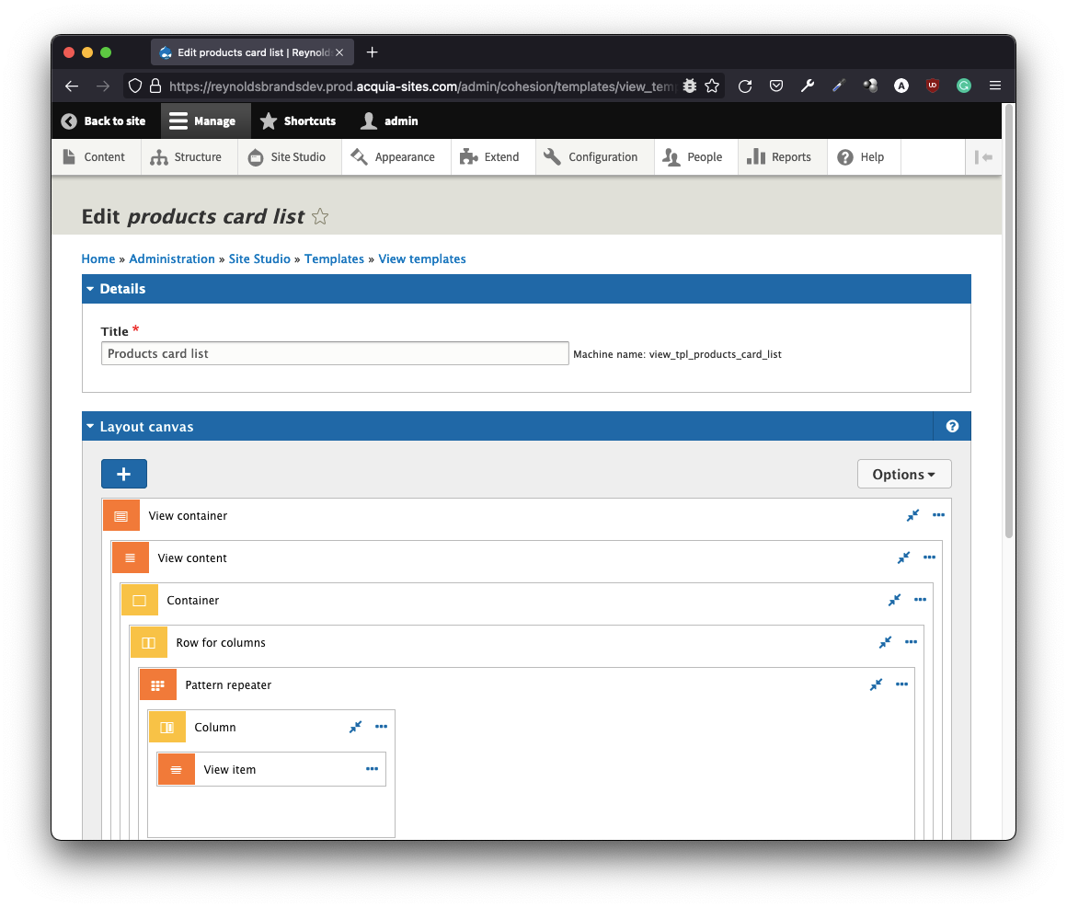Image resolution: width=1067 pixels, height=908 pixels.
Task: Click the page vertical scrollbar
Action: tap(1008, 322)
